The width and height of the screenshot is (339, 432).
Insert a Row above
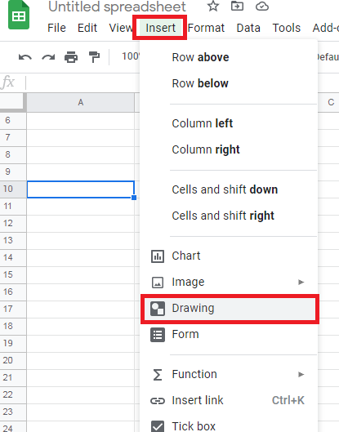tap(229, 58)
